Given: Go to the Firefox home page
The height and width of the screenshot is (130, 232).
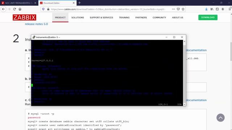Looking at the screenshot, I should [x=20, y=9].
